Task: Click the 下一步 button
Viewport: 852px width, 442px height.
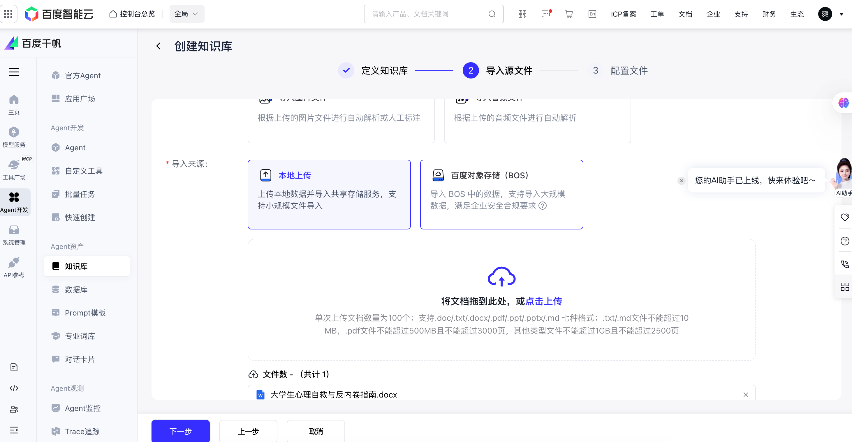Action: click(180, 431)
